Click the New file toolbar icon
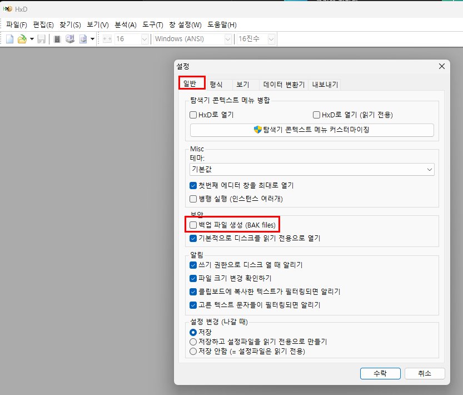This screenshot has height=395, width=463. [x=10, y=39]
